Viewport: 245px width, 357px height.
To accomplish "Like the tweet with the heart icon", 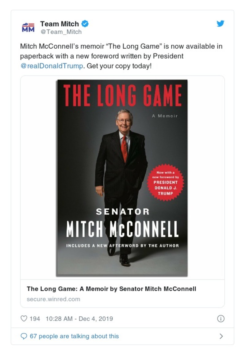I will pos(24,319).
